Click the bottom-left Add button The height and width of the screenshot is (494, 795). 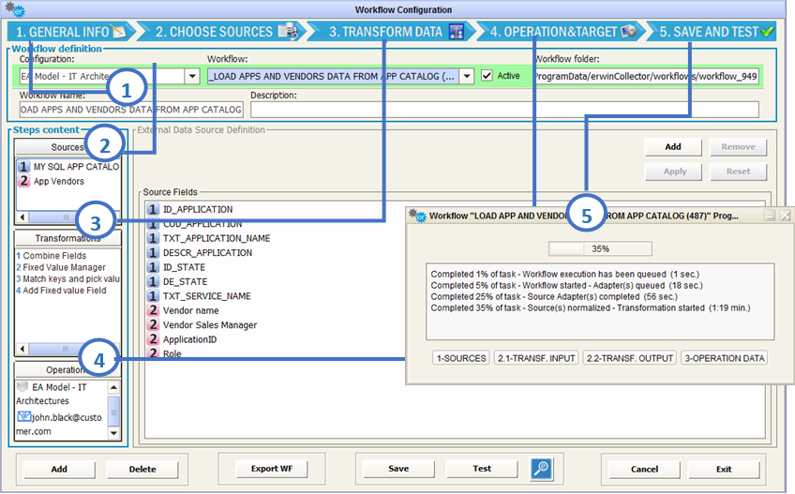(x=59, y=469)
